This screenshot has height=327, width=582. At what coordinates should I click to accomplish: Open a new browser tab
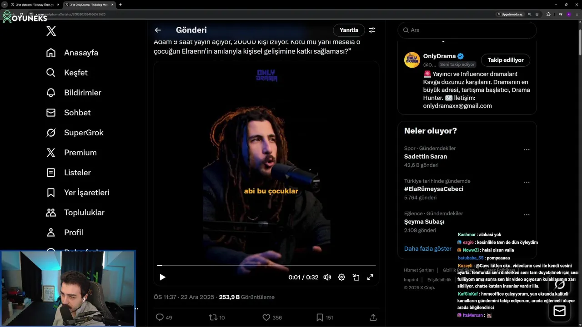pyautogui.click(x=120, y=5)
